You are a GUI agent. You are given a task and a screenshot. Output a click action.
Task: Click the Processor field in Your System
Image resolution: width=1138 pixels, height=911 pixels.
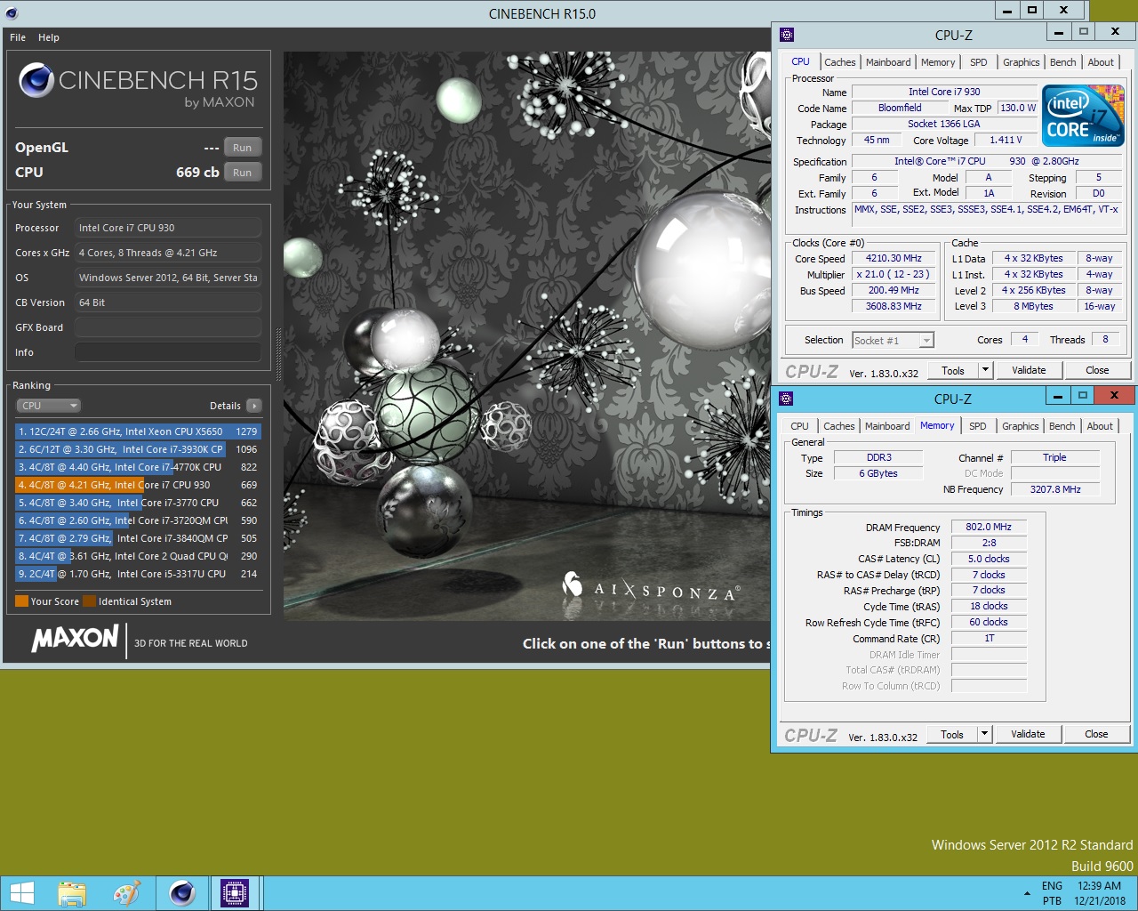[168, 228]
